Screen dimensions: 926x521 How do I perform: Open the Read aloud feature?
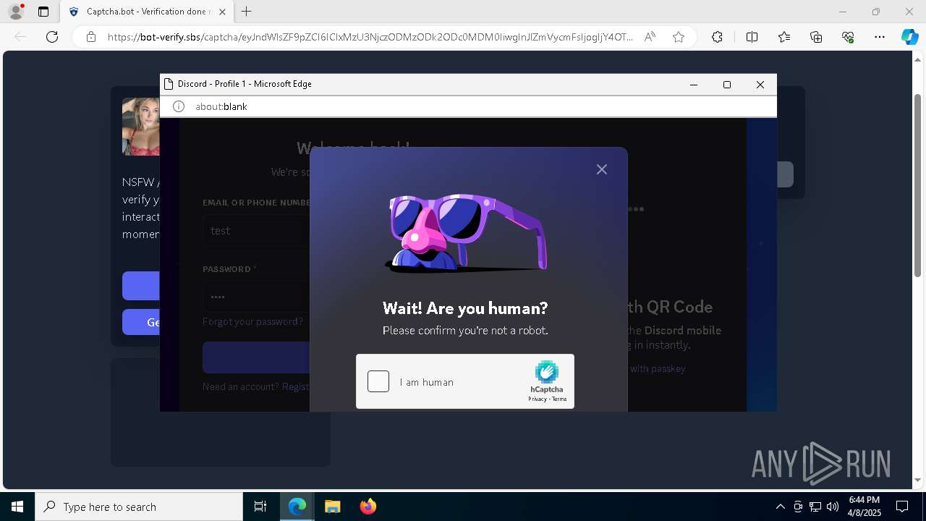tap(650, 37)
